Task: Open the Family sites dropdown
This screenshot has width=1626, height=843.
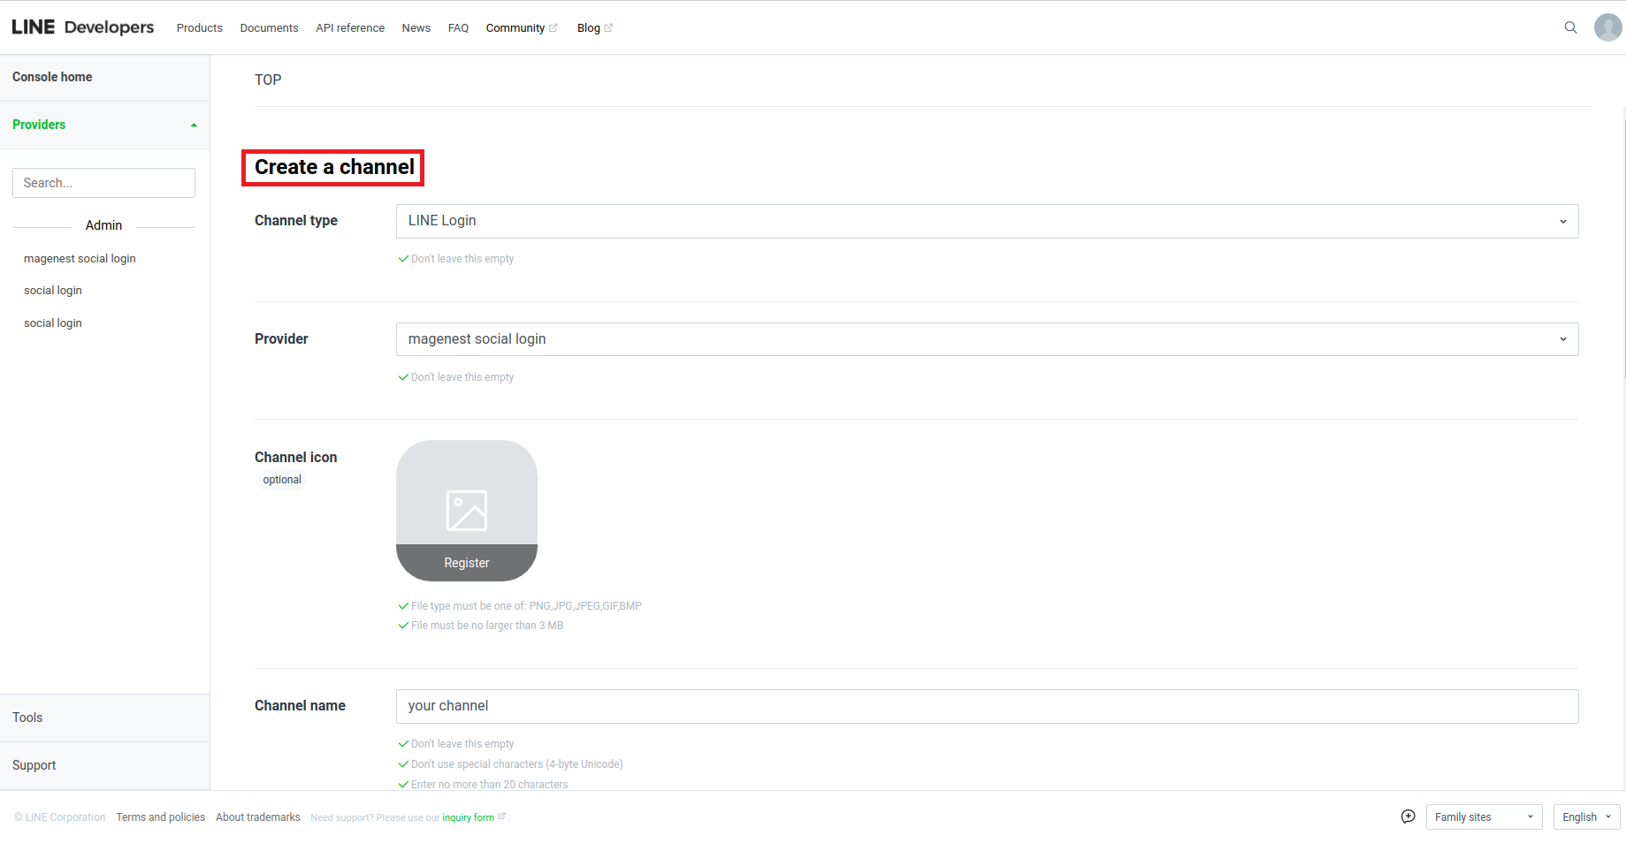Action: (x=1484, y=816)
